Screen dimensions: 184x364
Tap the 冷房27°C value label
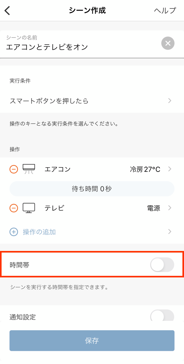coord(145,169)
